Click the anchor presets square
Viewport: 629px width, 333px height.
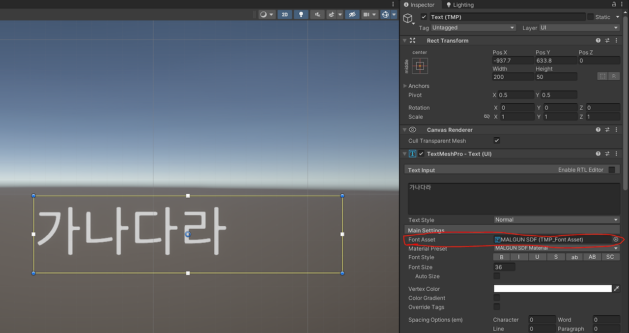coord(419,65)
